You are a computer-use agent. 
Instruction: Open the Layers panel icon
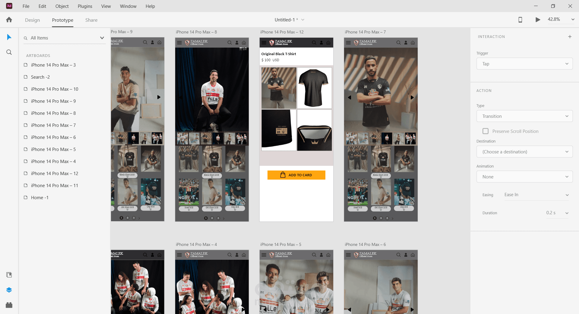(x=9, y=290)
